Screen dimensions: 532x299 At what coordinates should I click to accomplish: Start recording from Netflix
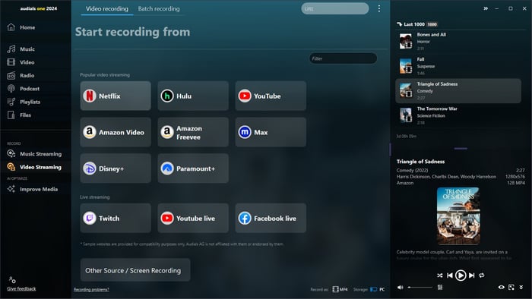116,96
